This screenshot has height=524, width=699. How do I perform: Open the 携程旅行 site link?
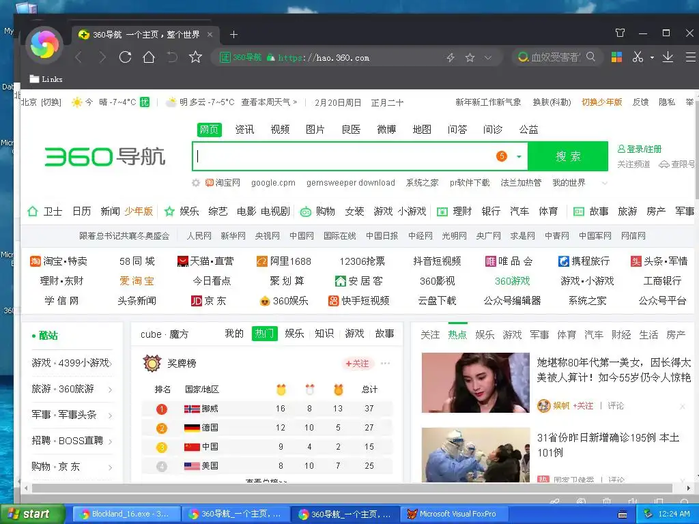[x=584, y=261]
